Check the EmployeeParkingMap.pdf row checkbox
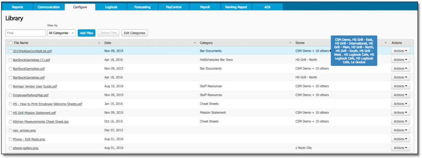 coord(10,95)
